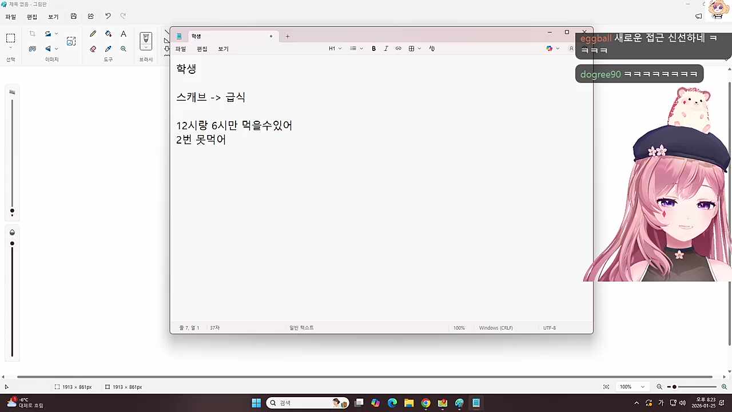
Task: Click the 100% zoom indicator in Notepad
Action: pyautogui.click(x=459, y=328)
